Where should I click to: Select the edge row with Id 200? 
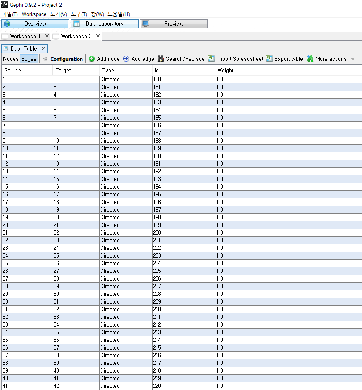click(157, 233)
